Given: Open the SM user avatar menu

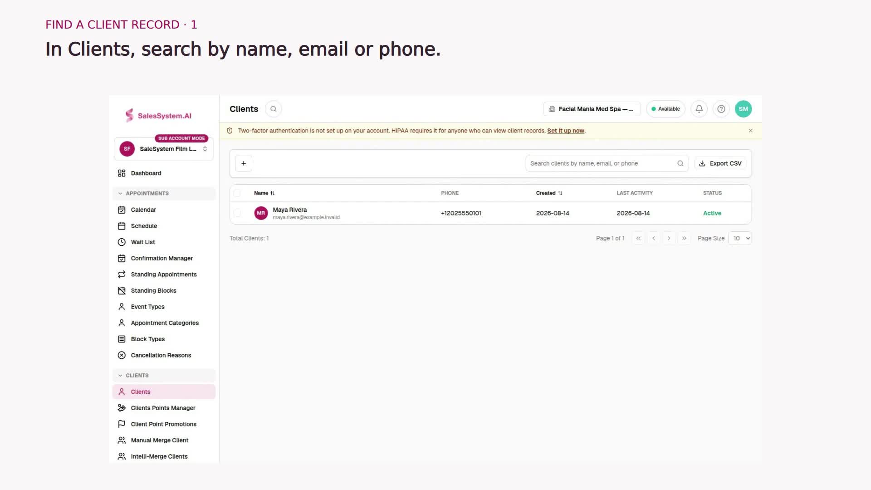Looking at the screenshot, I should click(743, 109).
